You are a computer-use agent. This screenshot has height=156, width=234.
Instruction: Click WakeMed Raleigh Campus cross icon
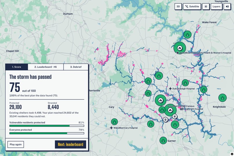[x=181, y=109]
